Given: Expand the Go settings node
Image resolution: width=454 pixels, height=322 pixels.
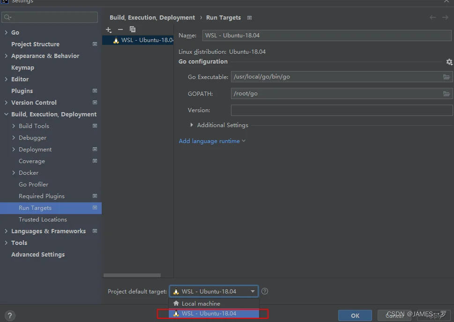Looking at the screenshot, I should coord(6,32).
